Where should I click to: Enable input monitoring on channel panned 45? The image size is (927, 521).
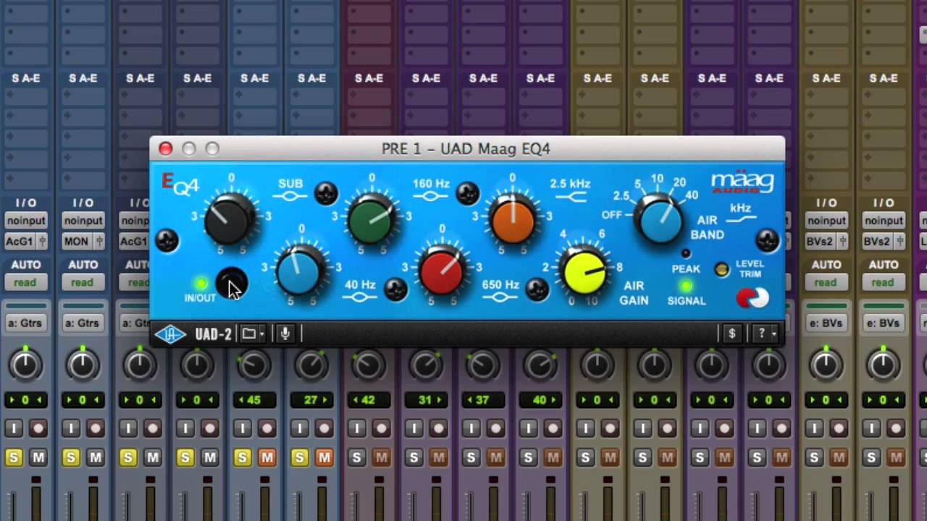[x=243, y=428]
